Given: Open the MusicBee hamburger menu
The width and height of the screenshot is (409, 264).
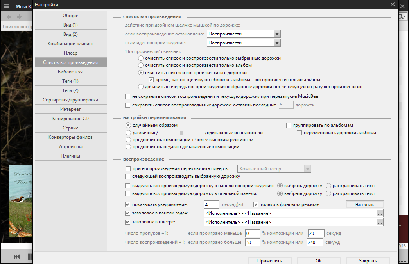Looking at the screenshot, I should [x=6, y=6].
